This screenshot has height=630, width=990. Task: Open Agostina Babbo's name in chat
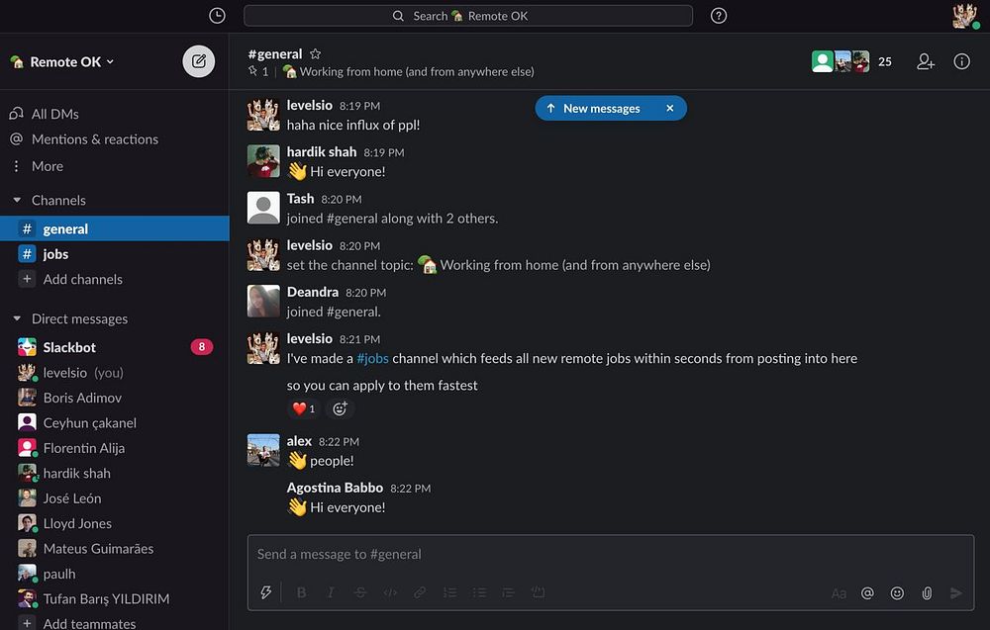pyautogui.click(x=335, y=488)
